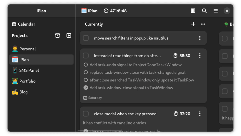
Task: Open Currently list options ellipsis menu
Action: pyautogui.click(x=203, y=24)
